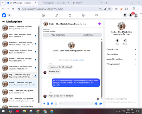Open the Izzy conversation options ellipsis
The image size is (142, 114).
pyautogui.click(x=32, y=76)
